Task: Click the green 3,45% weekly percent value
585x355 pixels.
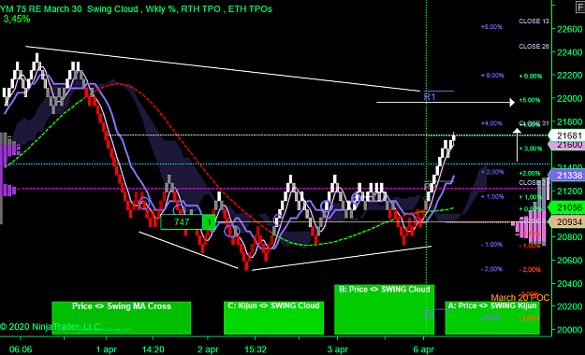Action: (17, 19)
